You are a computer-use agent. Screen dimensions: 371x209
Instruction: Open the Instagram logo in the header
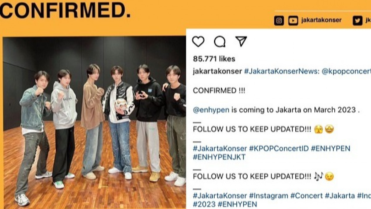tap(279, 21)
